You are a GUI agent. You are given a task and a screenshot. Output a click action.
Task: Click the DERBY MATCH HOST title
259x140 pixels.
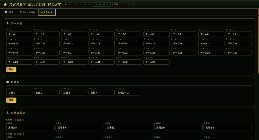point(35,5)
